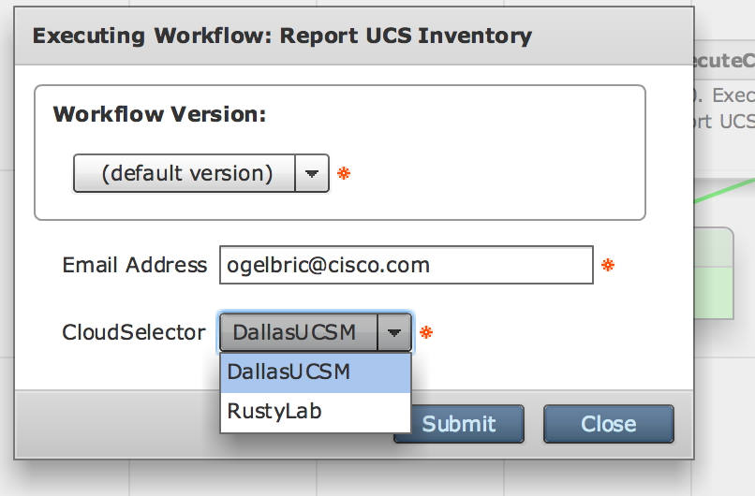Click the required asterisk next to Workflow Version
The image size is (755, 496).
[x=344, y=173]
